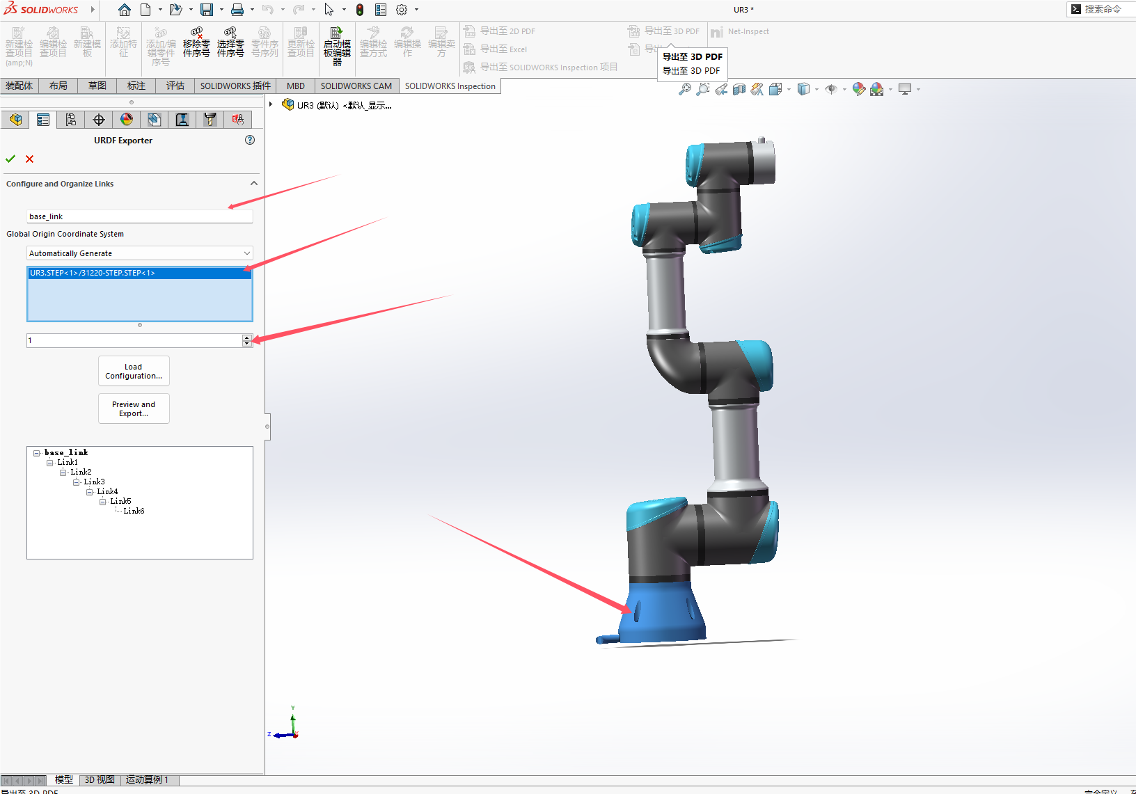Open the Automatically Generate coordinate system dropdown
This screenshot has height=794, width=1136.
[246, 253]
